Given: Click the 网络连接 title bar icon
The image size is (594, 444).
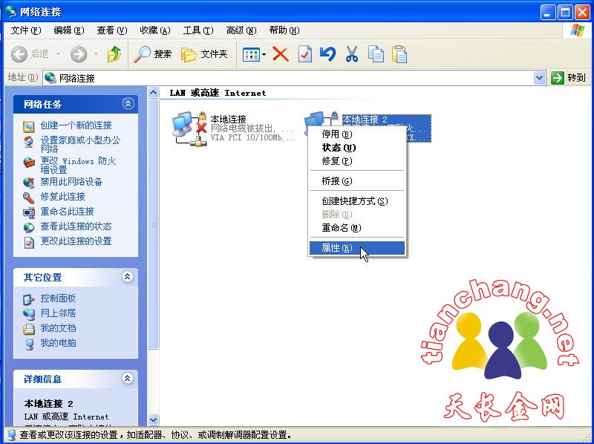Looking at the screenshot, I should (10, 12).
